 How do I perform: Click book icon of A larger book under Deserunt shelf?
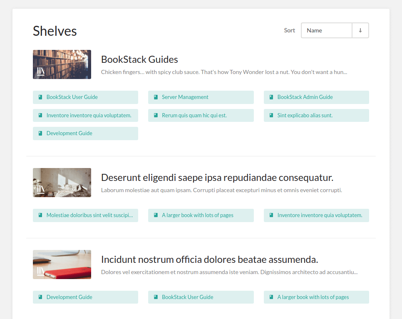point(156,215)
